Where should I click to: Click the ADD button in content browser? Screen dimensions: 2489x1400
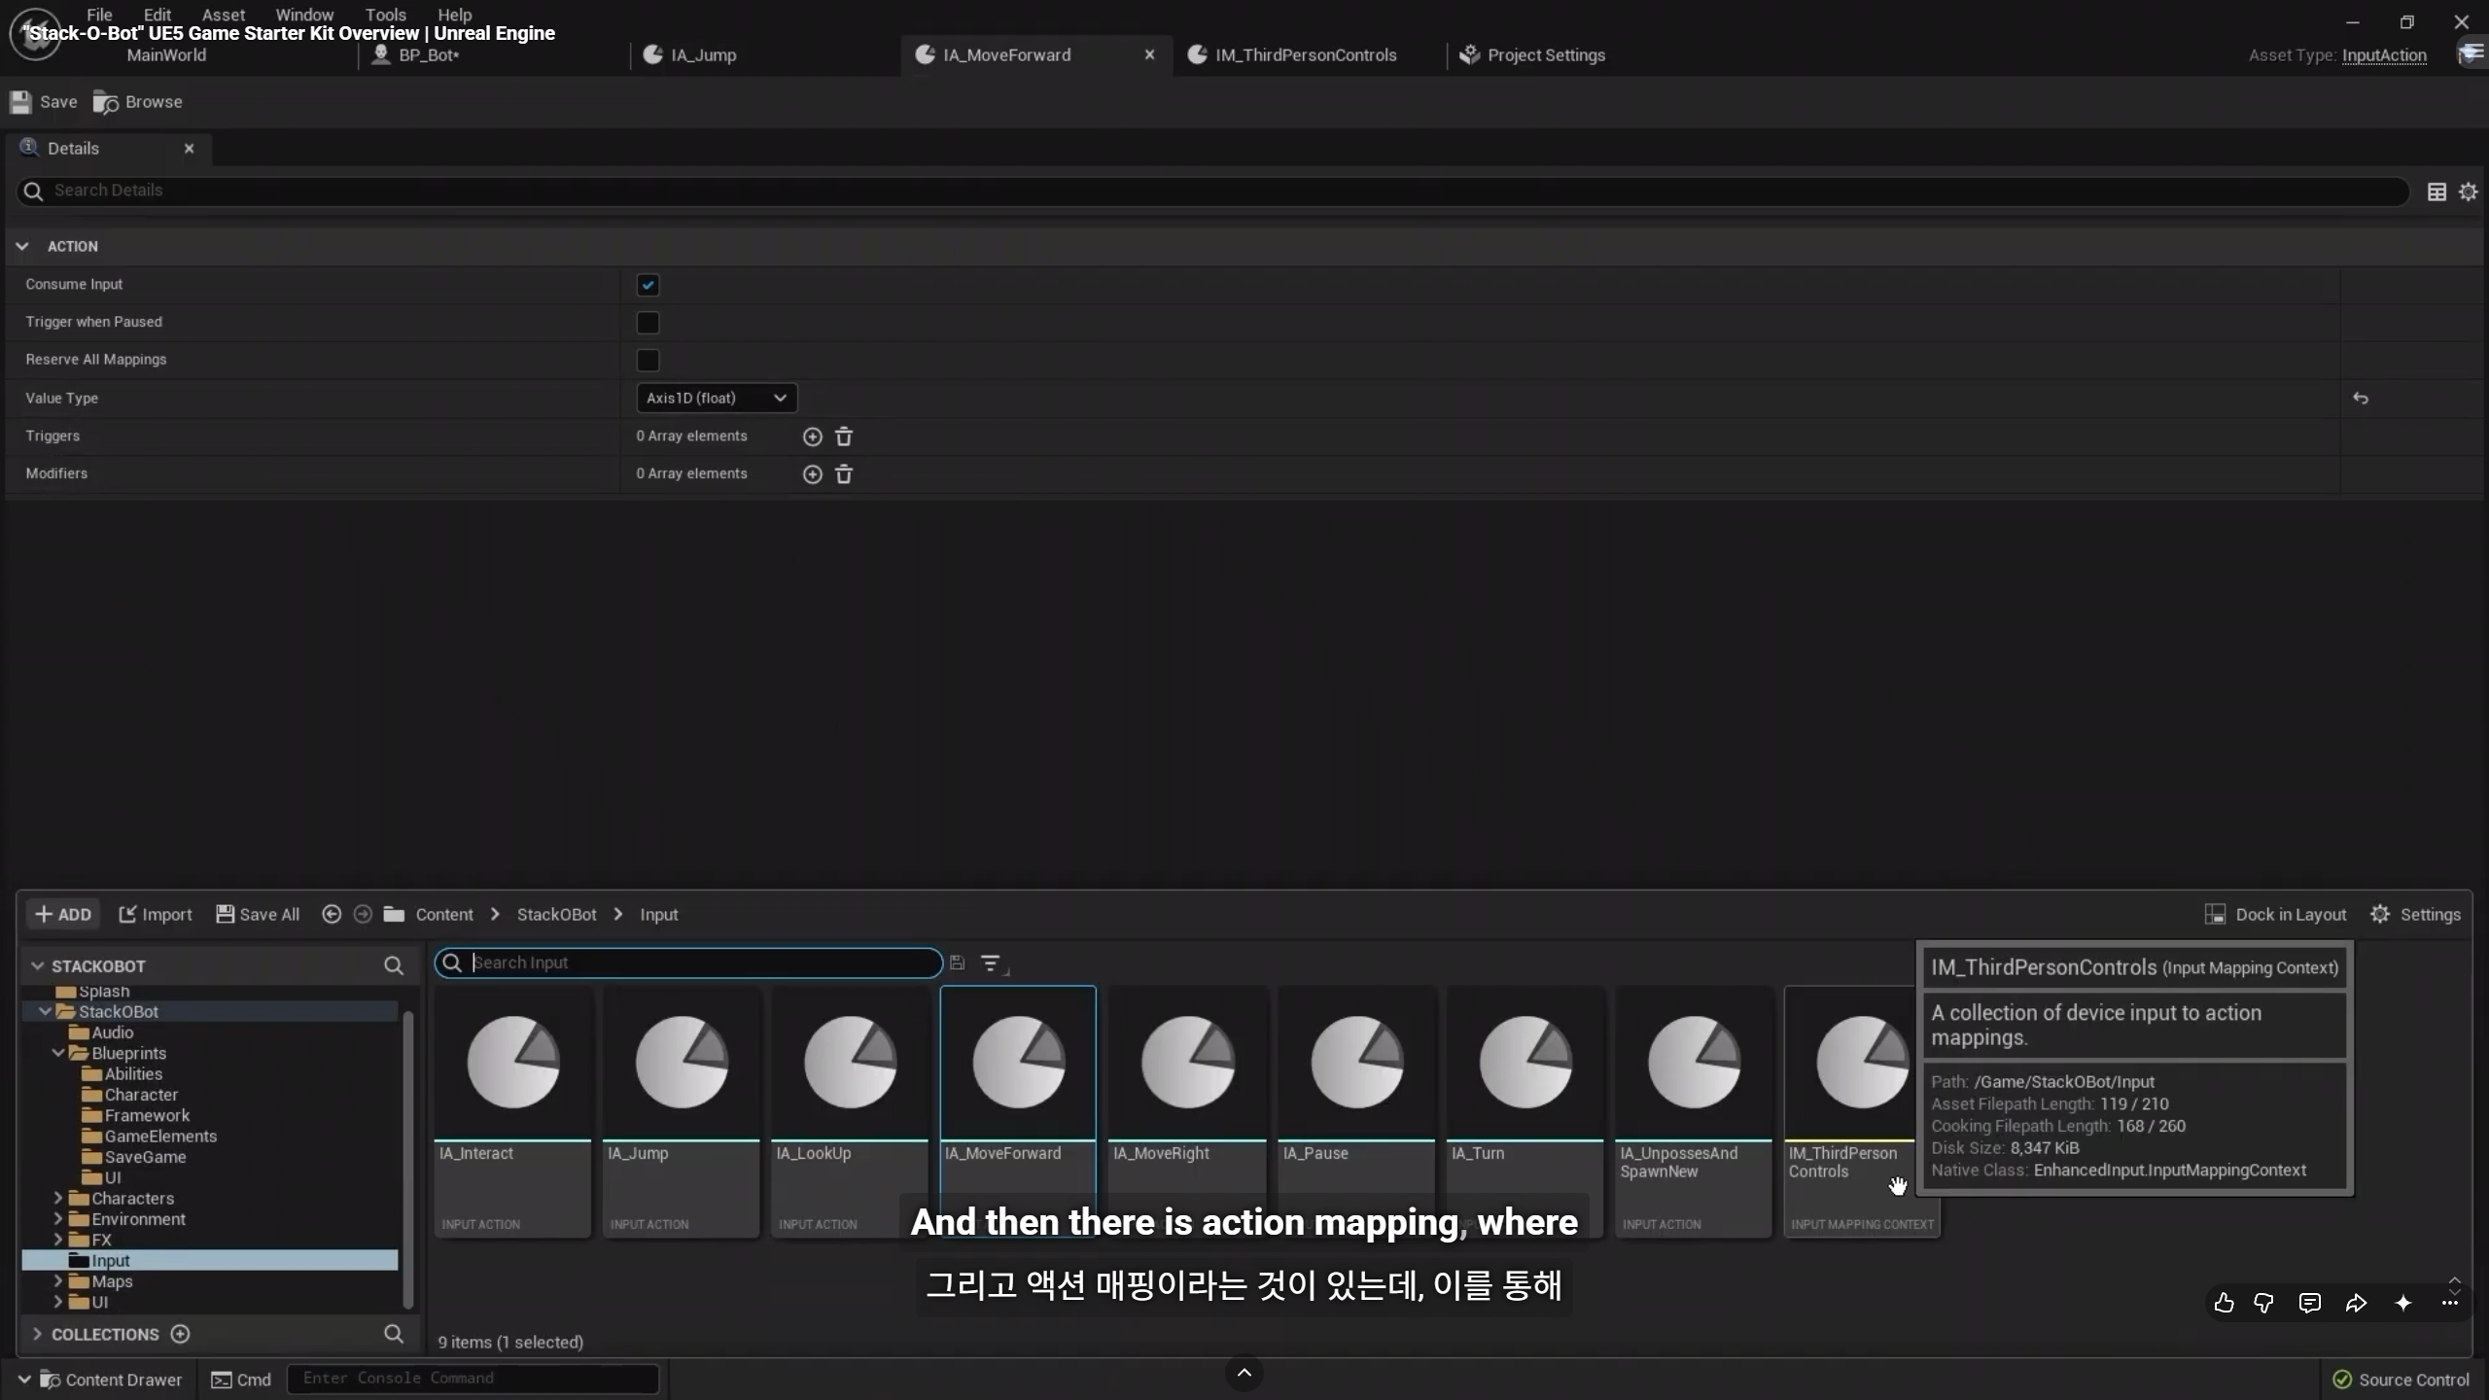(63, 915)
